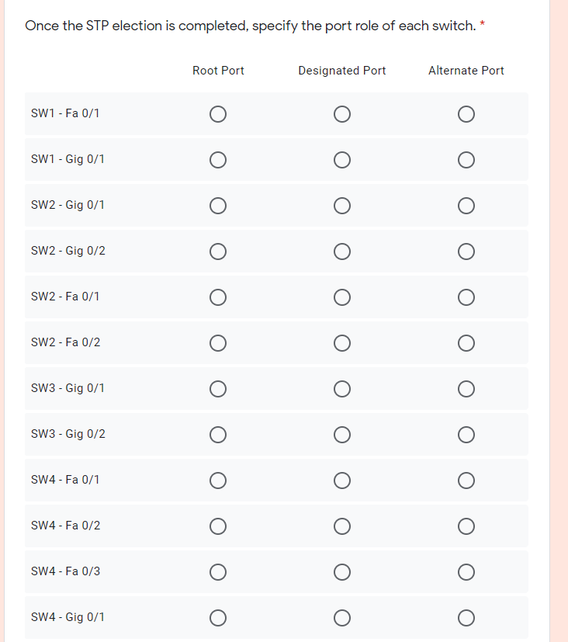Set SW4 - Gig 0/1 as Designated Port

click(342, 617)
